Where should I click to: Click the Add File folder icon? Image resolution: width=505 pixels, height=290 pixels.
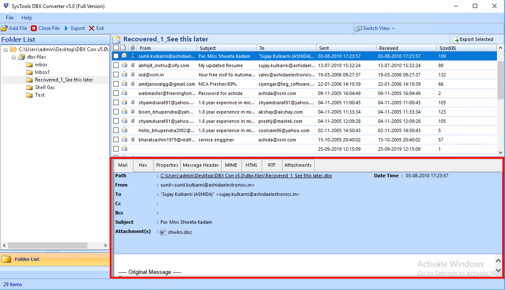click(x=4, y=28)
